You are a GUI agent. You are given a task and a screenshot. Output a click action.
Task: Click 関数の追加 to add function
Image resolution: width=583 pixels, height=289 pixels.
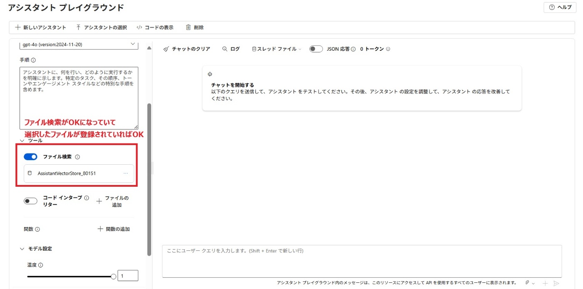(x=114, y=229)
